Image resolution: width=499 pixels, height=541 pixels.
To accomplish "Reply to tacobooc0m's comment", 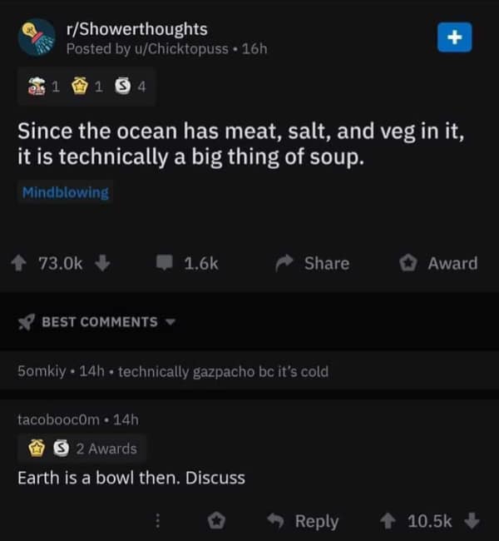I will pyautogui.click(x=306, y=521).
